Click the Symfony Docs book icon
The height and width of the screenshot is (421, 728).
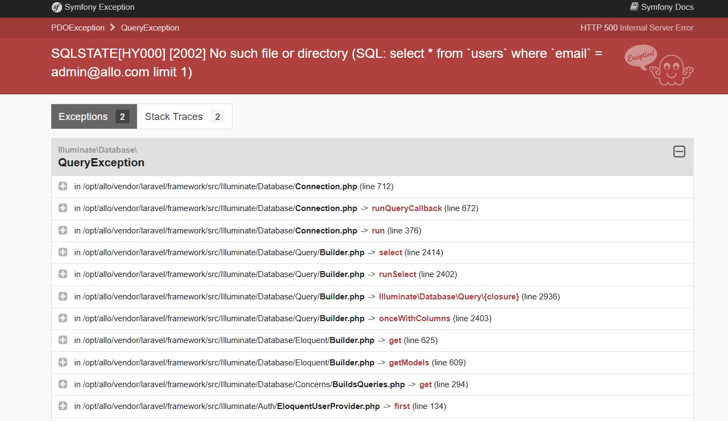tap(634, 7)
